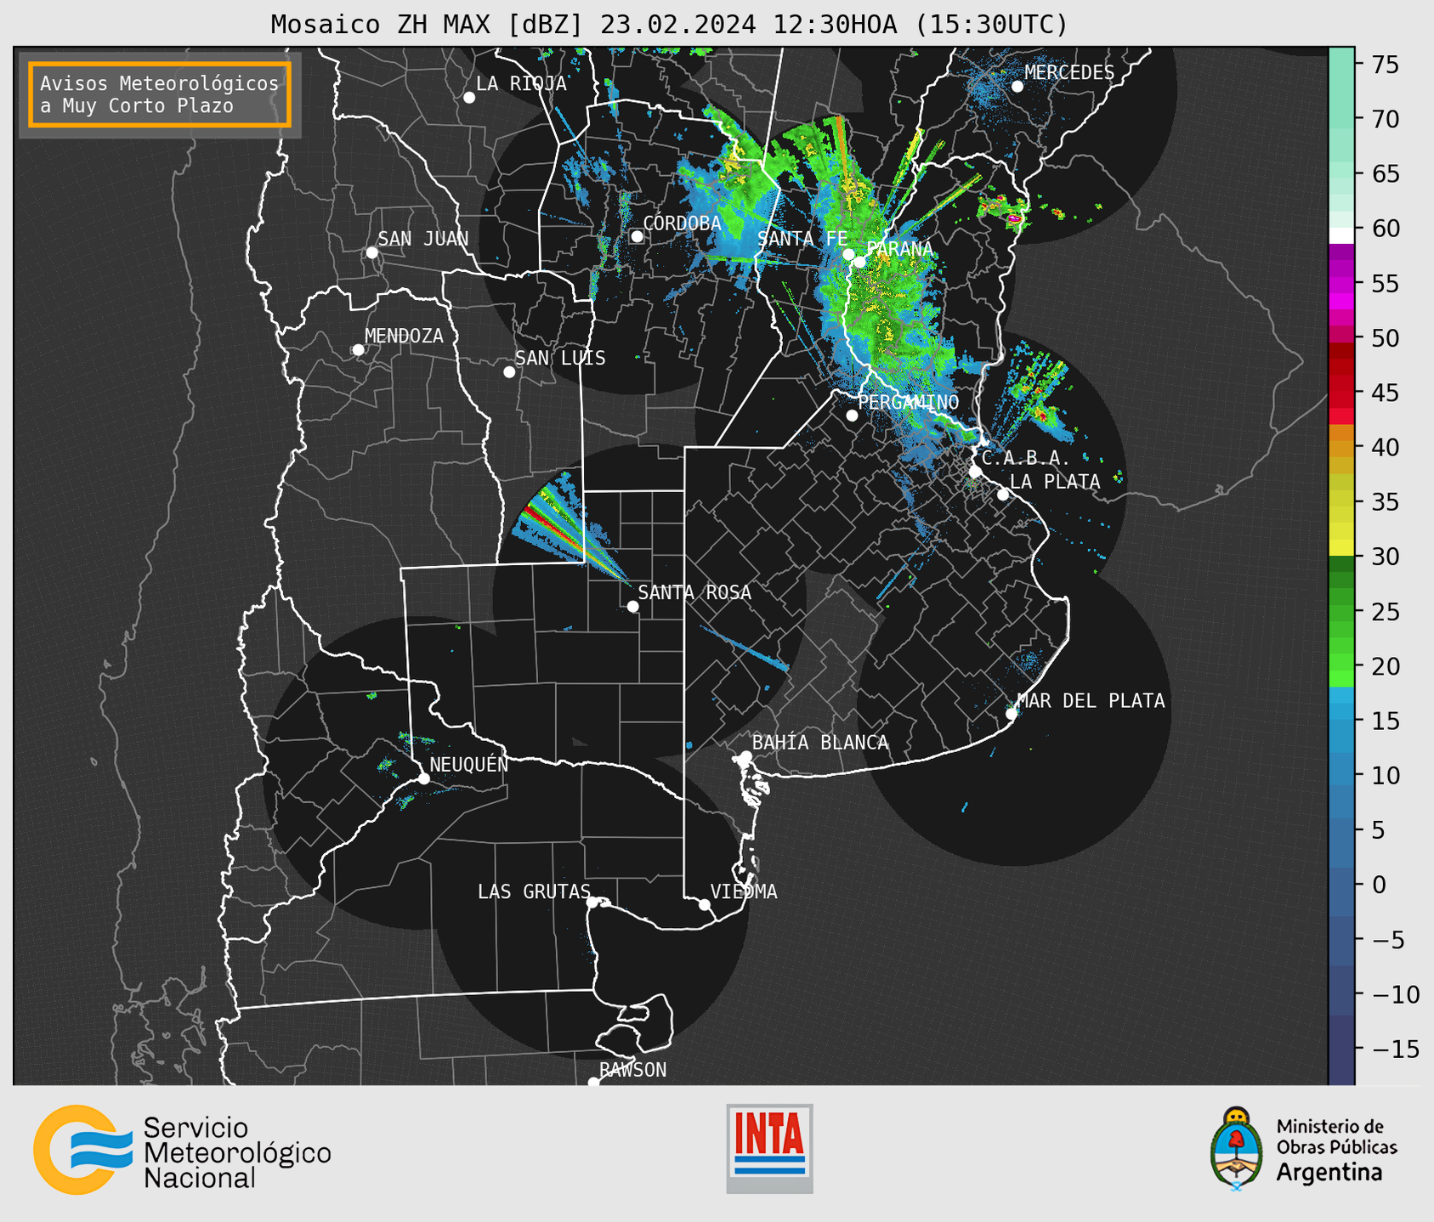1434x1222 pixels.
Task: Click the Viedma city marker dot
Action: [x=704, y=905]
